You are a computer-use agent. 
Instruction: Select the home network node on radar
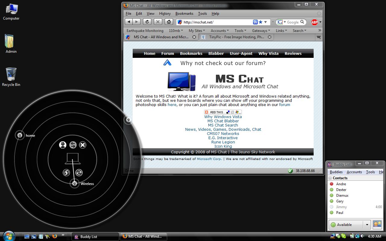coord(20,135)
